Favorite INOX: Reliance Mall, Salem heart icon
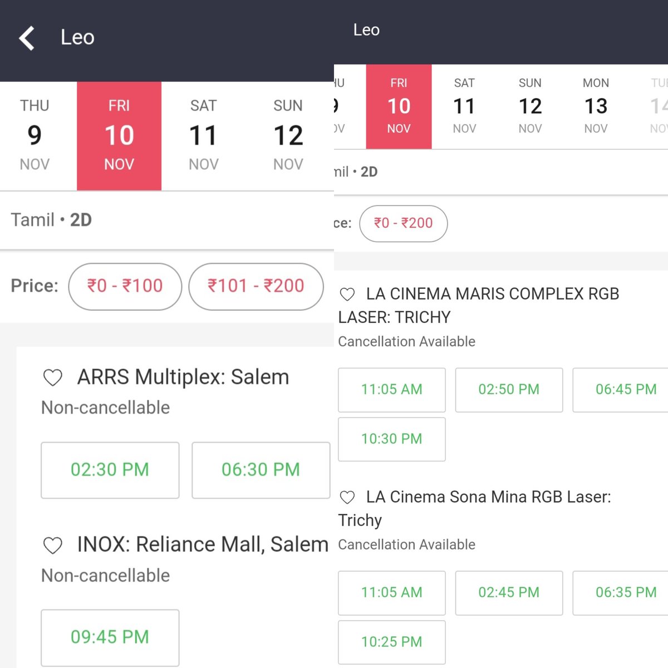The width and height of the screenshot is (668, 668). coord(53,546)
